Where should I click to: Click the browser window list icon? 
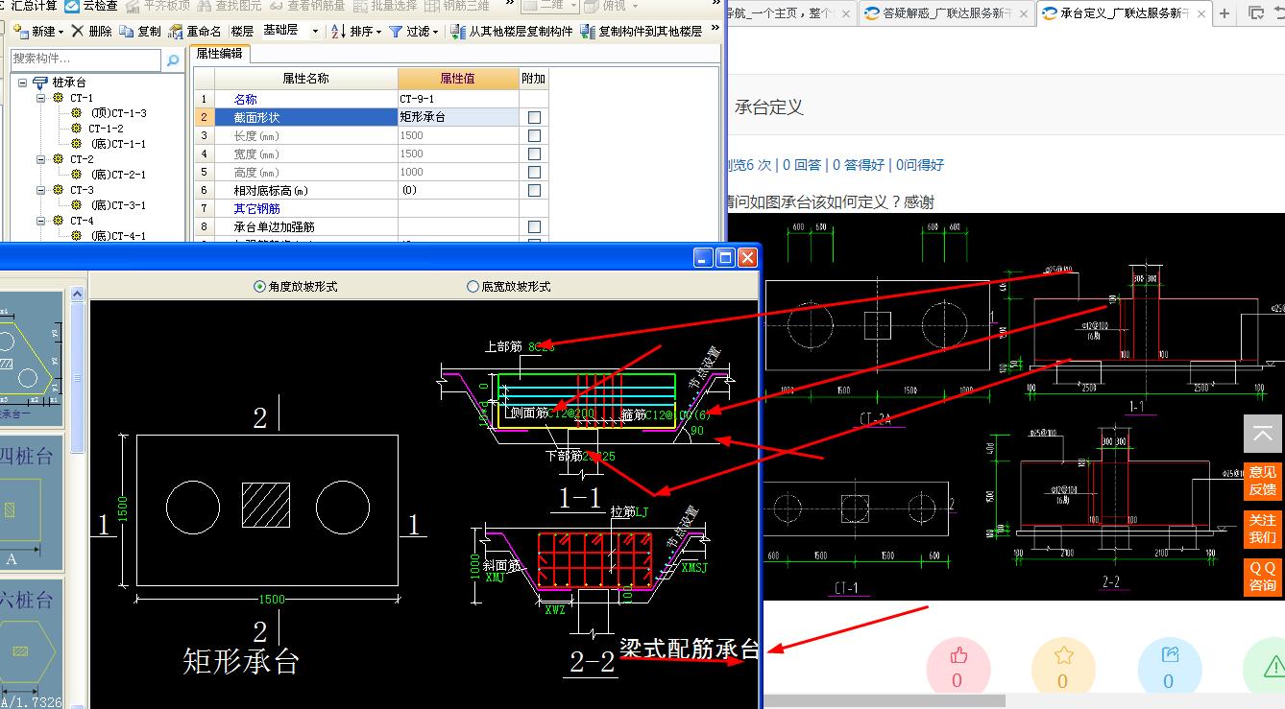[x=1255, y=13]
